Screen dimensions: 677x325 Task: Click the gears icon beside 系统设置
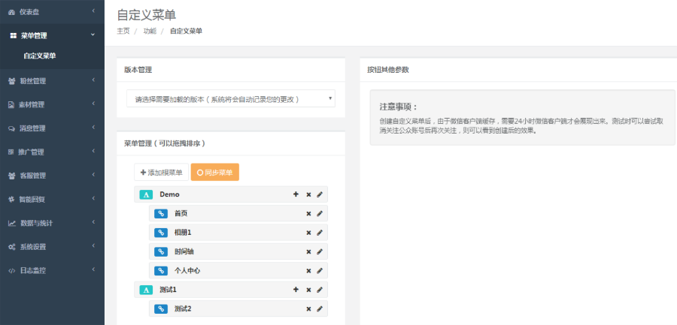(12, 247)
